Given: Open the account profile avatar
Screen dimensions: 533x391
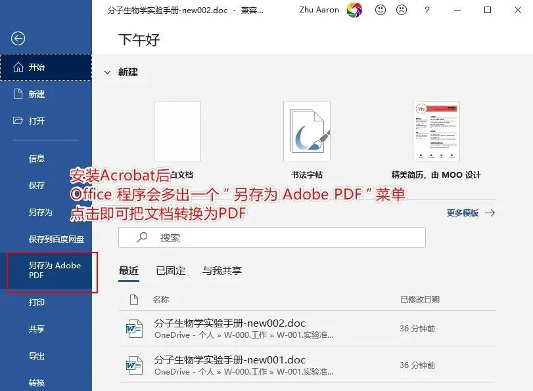Looking at the screenshot, I should pyautogui.click(x=354, y=10).
